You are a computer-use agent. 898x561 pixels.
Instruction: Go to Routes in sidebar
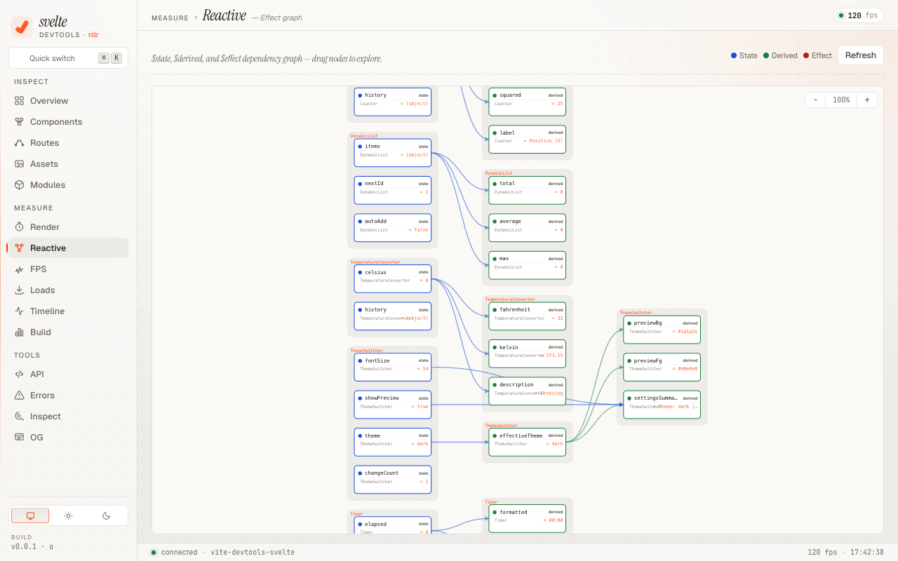tap(68, 143)
